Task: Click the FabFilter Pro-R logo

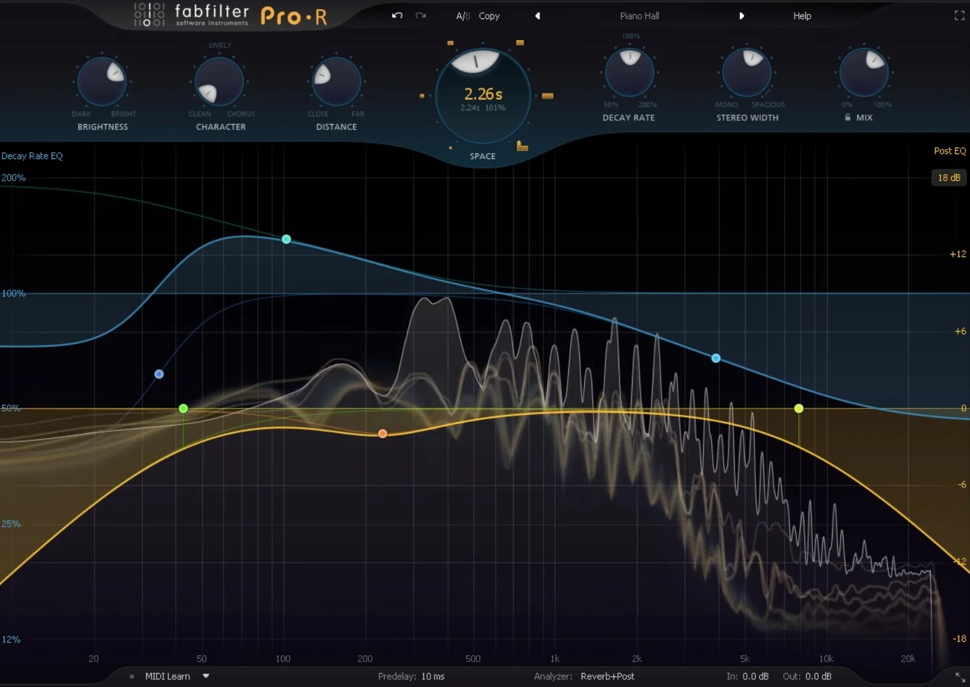Action: click(231, 15)
